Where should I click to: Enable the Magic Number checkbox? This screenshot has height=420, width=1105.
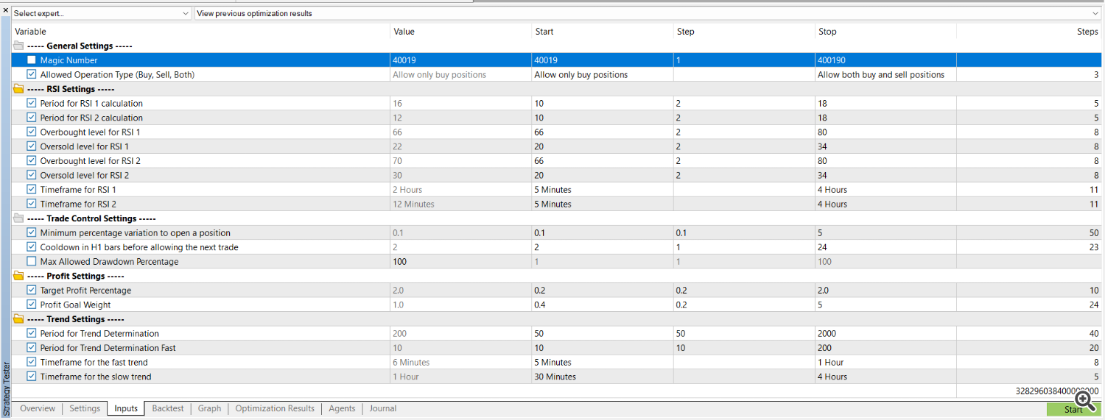point(31,60)
